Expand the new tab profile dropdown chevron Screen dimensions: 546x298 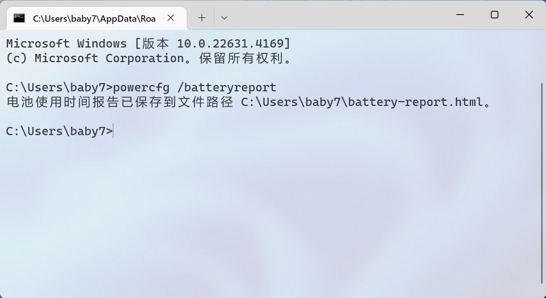(224, 18)
